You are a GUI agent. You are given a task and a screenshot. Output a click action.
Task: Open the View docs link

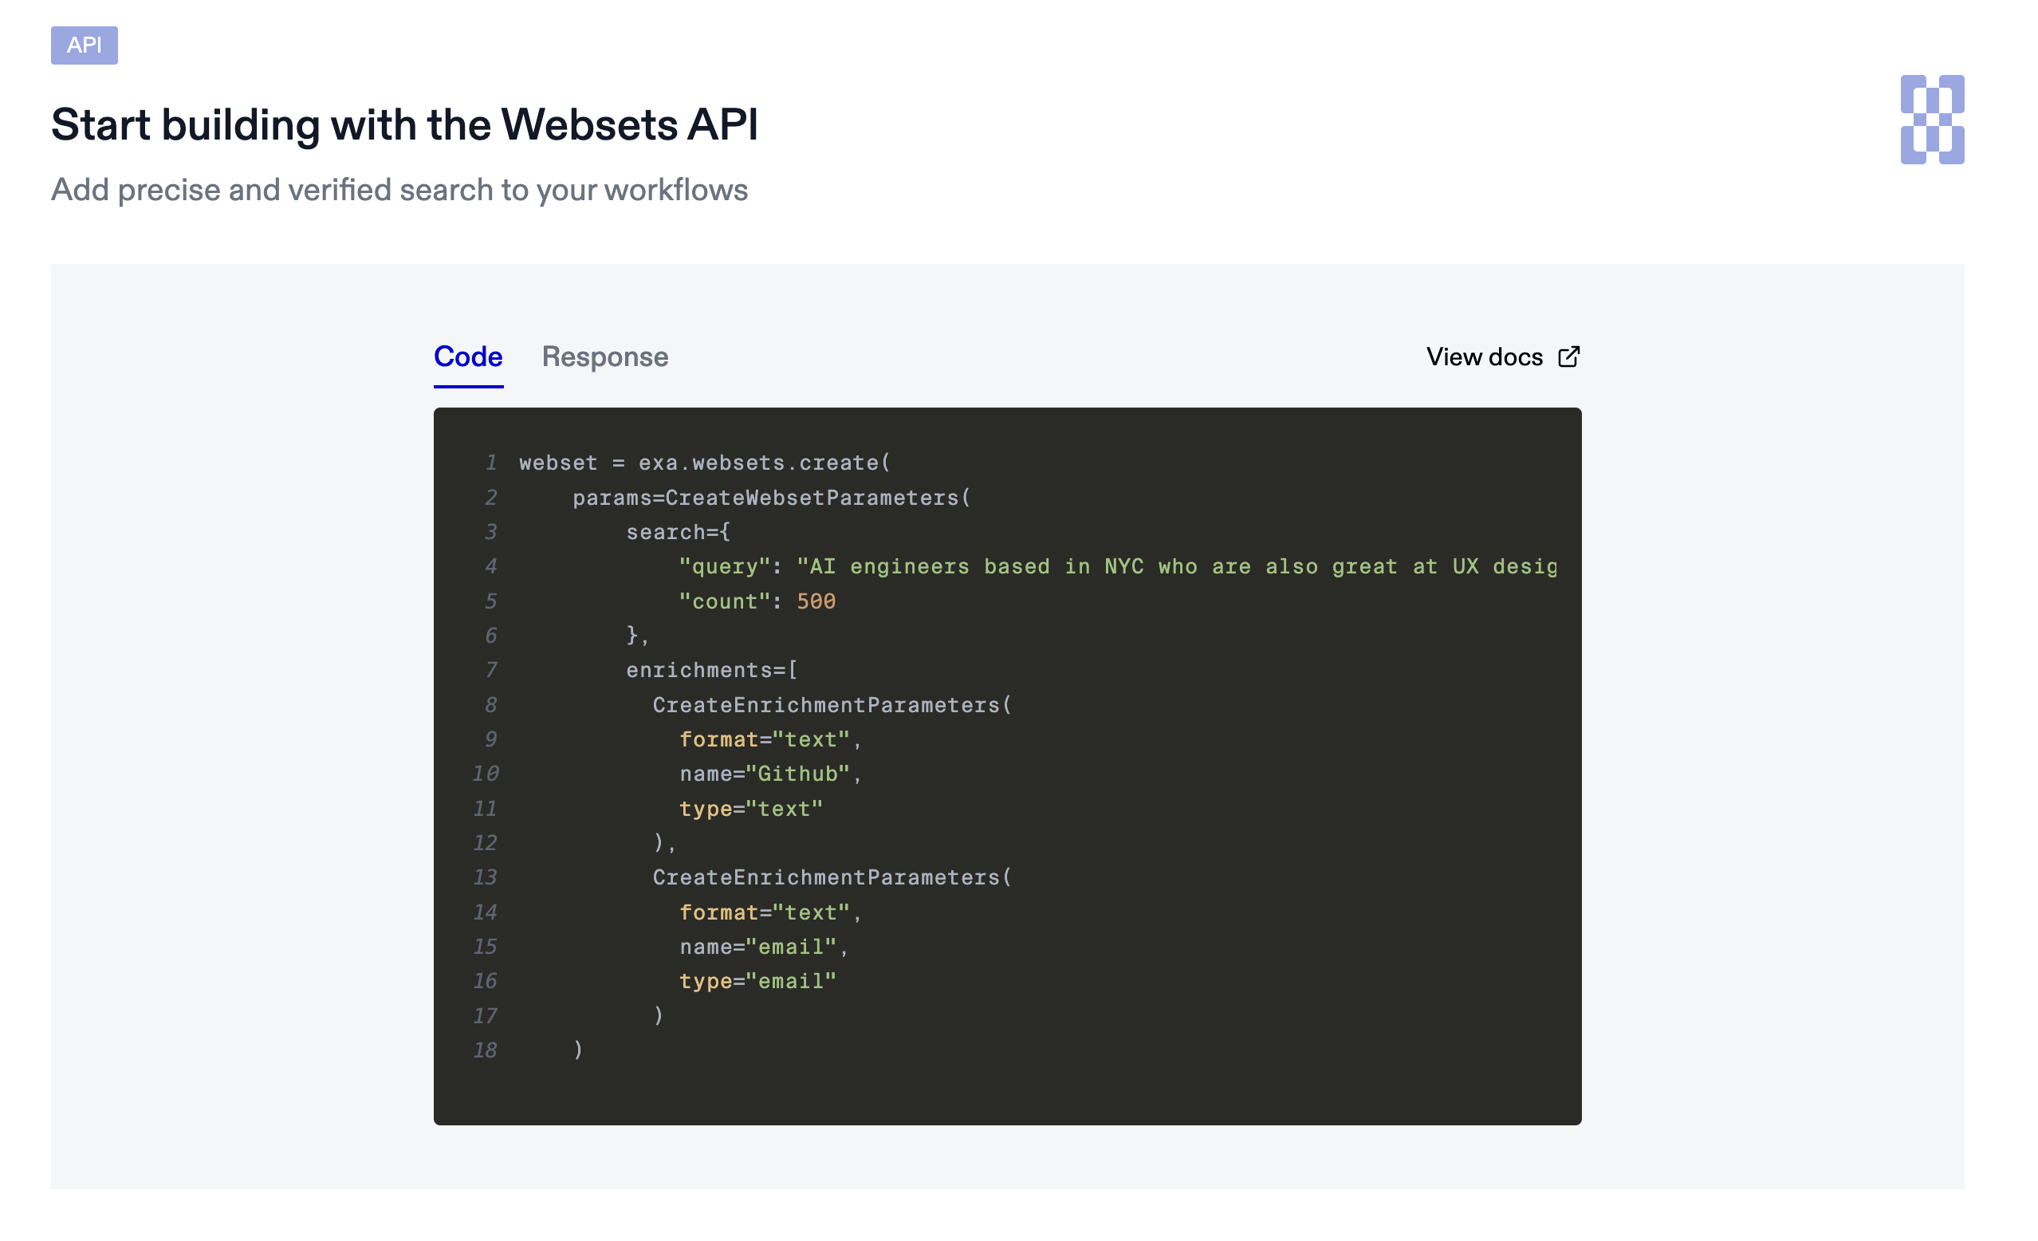point(1485,357)
